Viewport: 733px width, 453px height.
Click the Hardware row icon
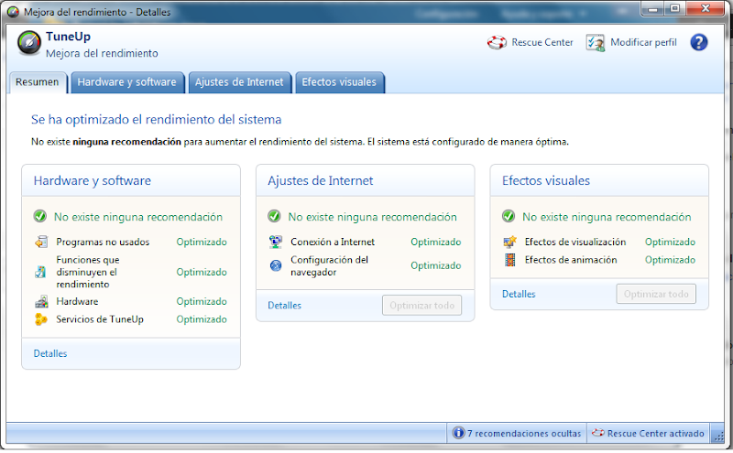(x=41, y=302)
